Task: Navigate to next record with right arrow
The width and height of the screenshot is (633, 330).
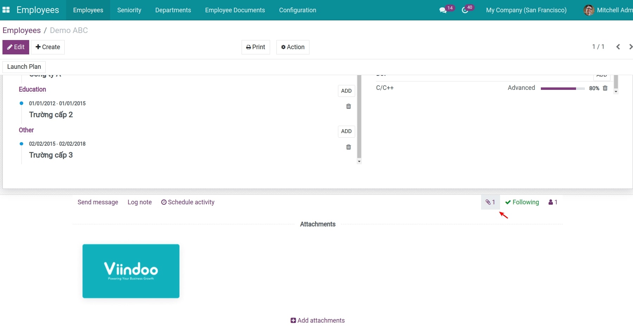Action: [630, 46]
